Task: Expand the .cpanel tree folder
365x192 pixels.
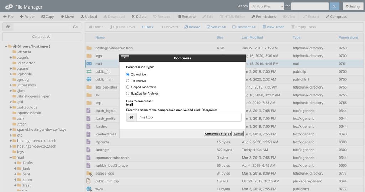Action: (x=11, y=69)
